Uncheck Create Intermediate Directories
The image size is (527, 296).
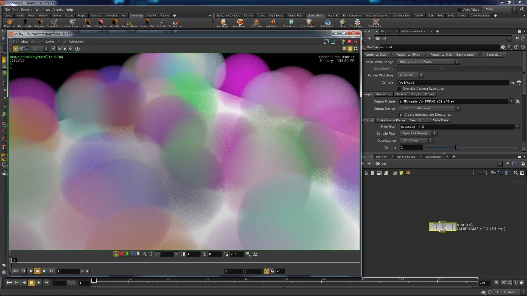[x=401, y=115]
